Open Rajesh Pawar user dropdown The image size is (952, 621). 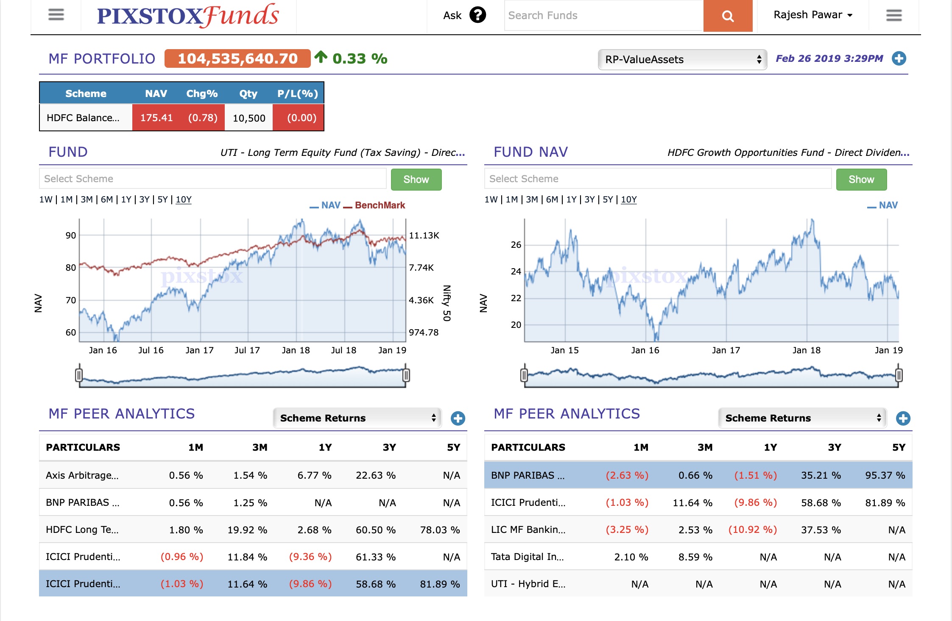[x=812, y=15]
